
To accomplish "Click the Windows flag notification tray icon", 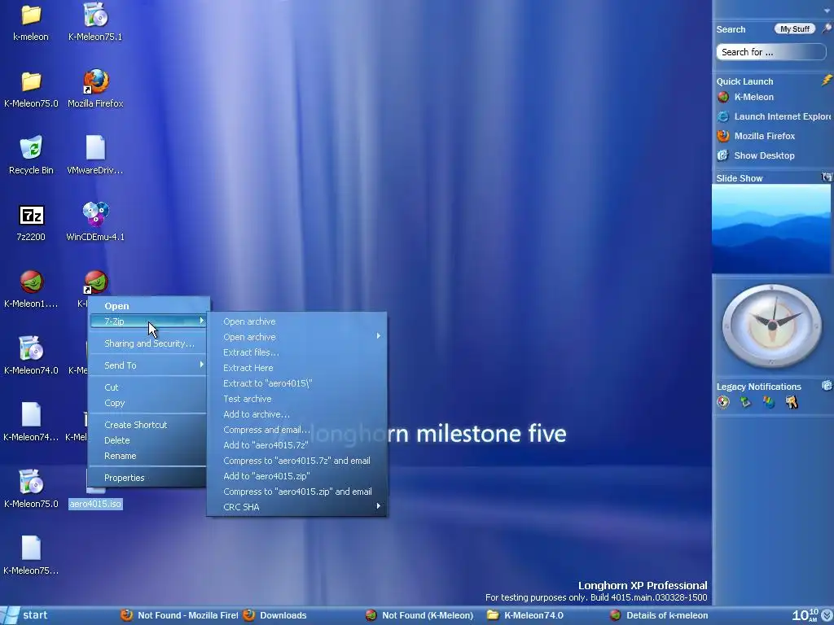I will (769, 402).
